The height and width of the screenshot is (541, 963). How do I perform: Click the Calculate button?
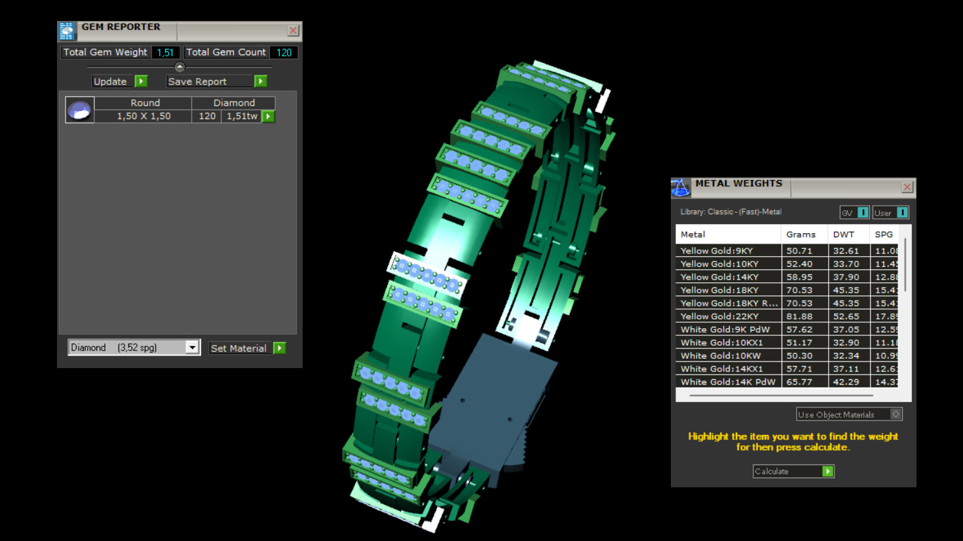(793, 472)
